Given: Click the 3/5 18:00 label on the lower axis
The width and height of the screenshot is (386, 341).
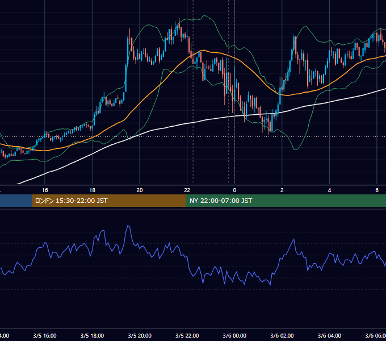Looking at the screenshot, I should coord(93,335).
